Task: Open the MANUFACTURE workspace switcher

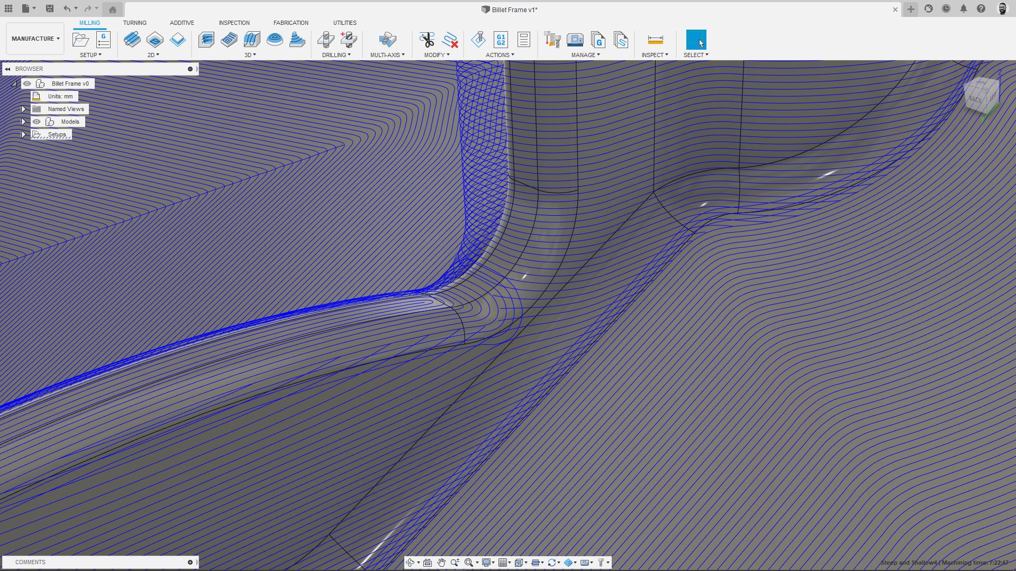Action: pos(34,38)
